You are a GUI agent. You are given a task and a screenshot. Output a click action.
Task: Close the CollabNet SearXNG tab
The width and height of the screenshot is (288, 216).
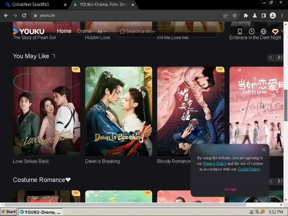65,5
